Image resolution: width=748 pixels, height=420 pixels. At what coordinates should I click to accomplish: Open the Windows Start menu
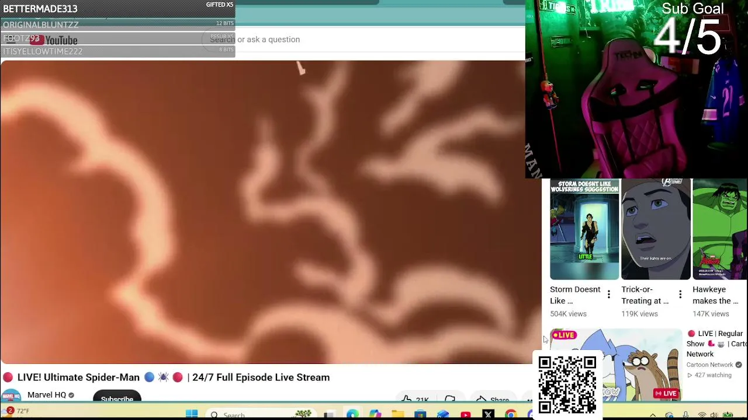click(192, 414)
